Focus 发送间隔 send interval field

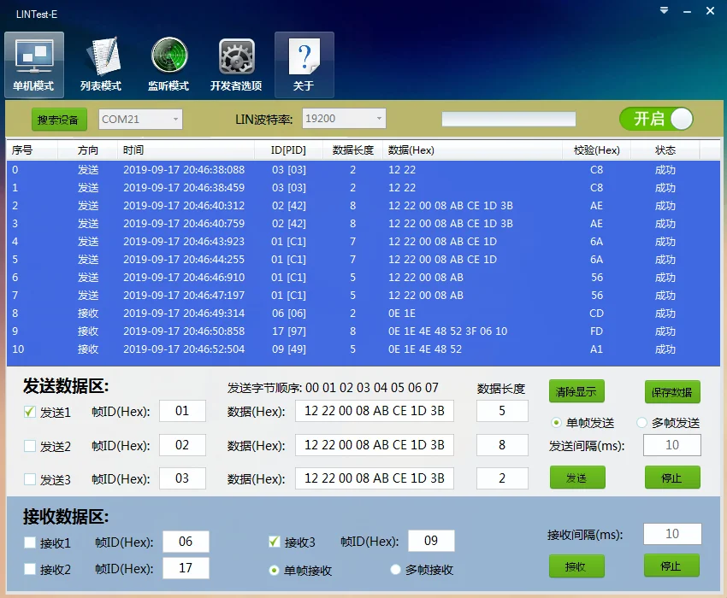671,445
